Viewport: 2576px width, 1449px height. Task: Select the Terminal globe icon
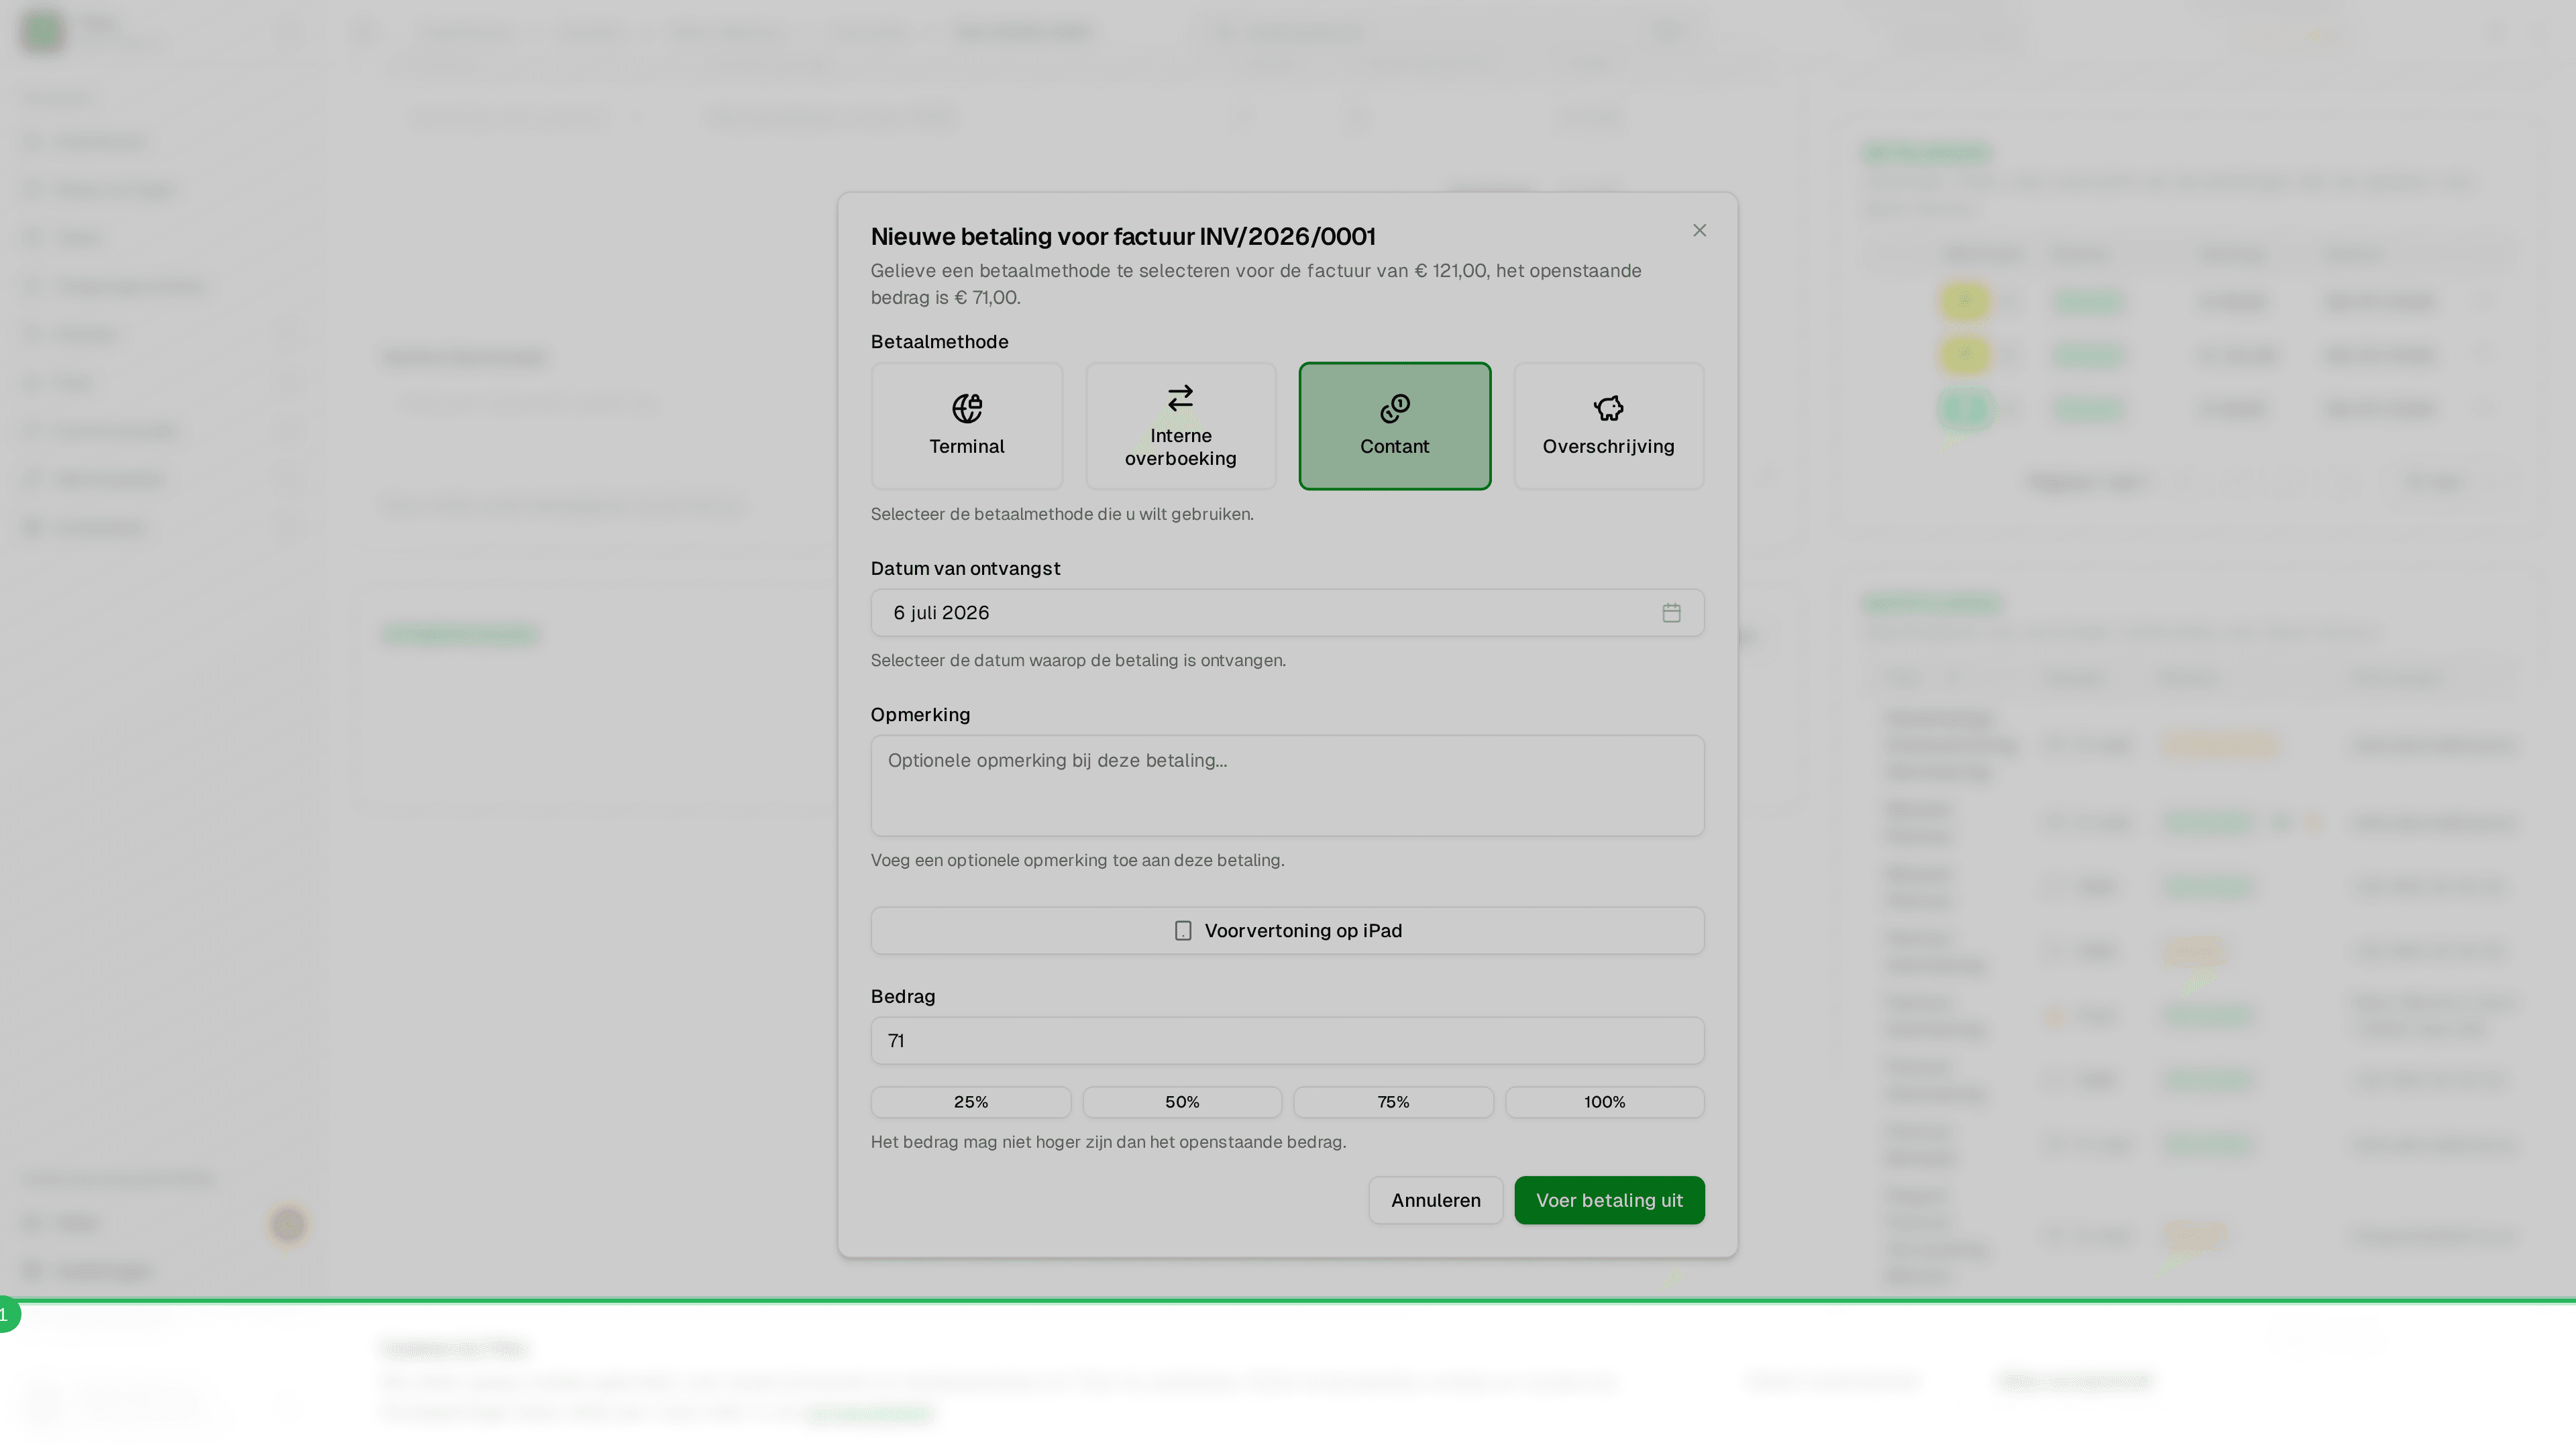coord(966,408)
